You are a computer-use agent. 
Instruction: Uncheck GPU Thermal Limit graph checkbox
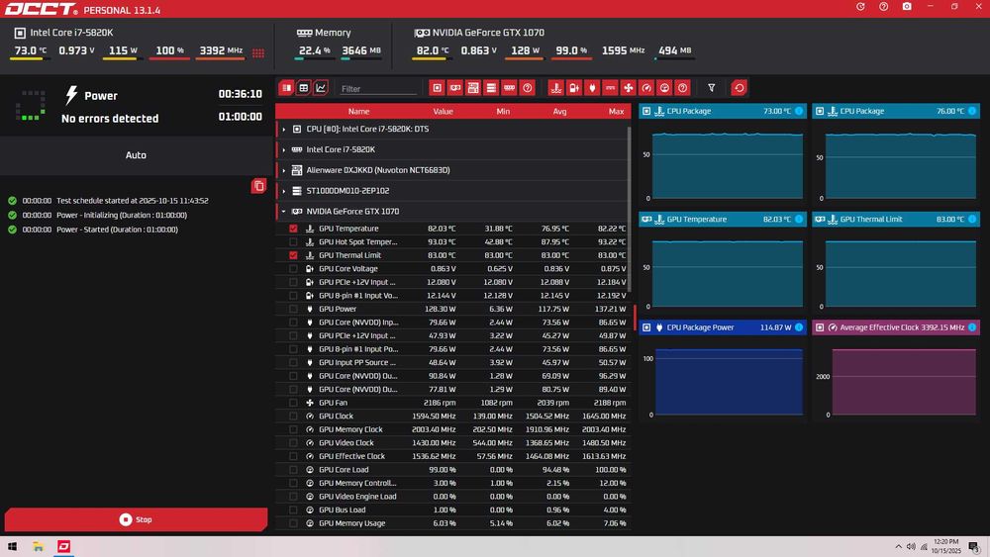click(293, 255)
